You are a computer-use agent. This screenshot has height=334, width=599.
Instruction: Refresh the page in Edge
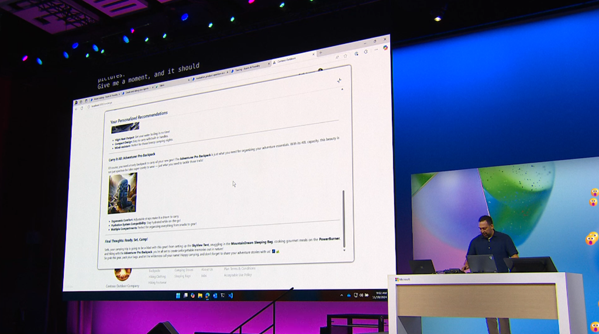click(x=82, y=108)
